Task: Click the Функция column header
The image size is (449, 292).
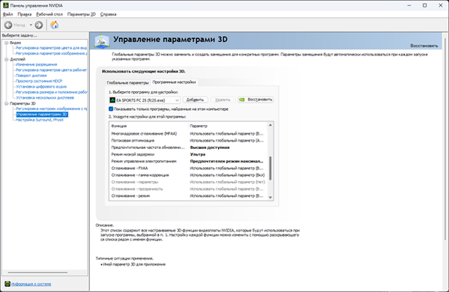Action: click(119, 126)
